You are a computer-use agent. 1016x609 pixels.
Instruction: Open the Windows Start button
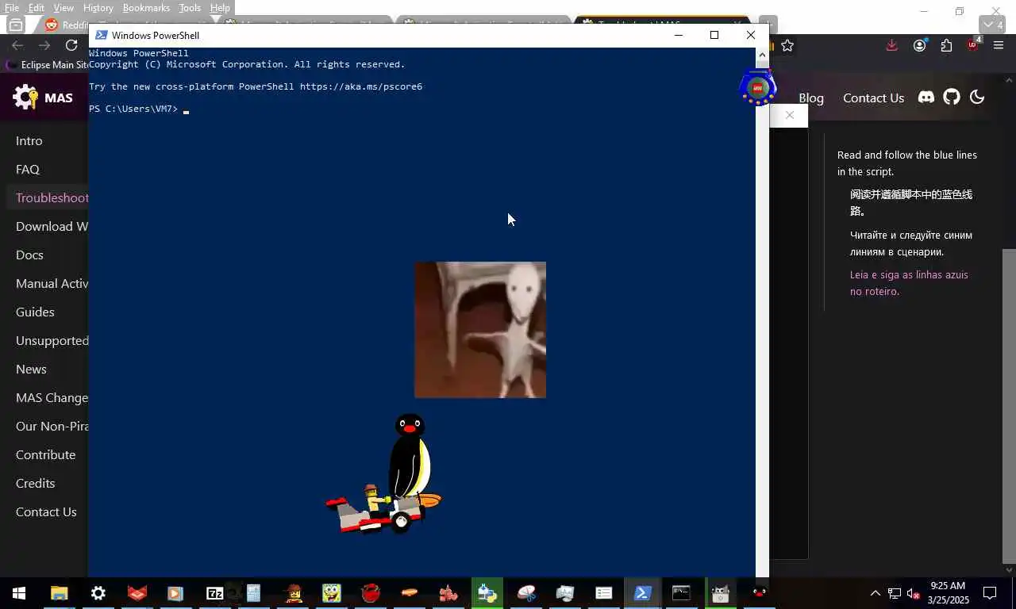(19, 593)
